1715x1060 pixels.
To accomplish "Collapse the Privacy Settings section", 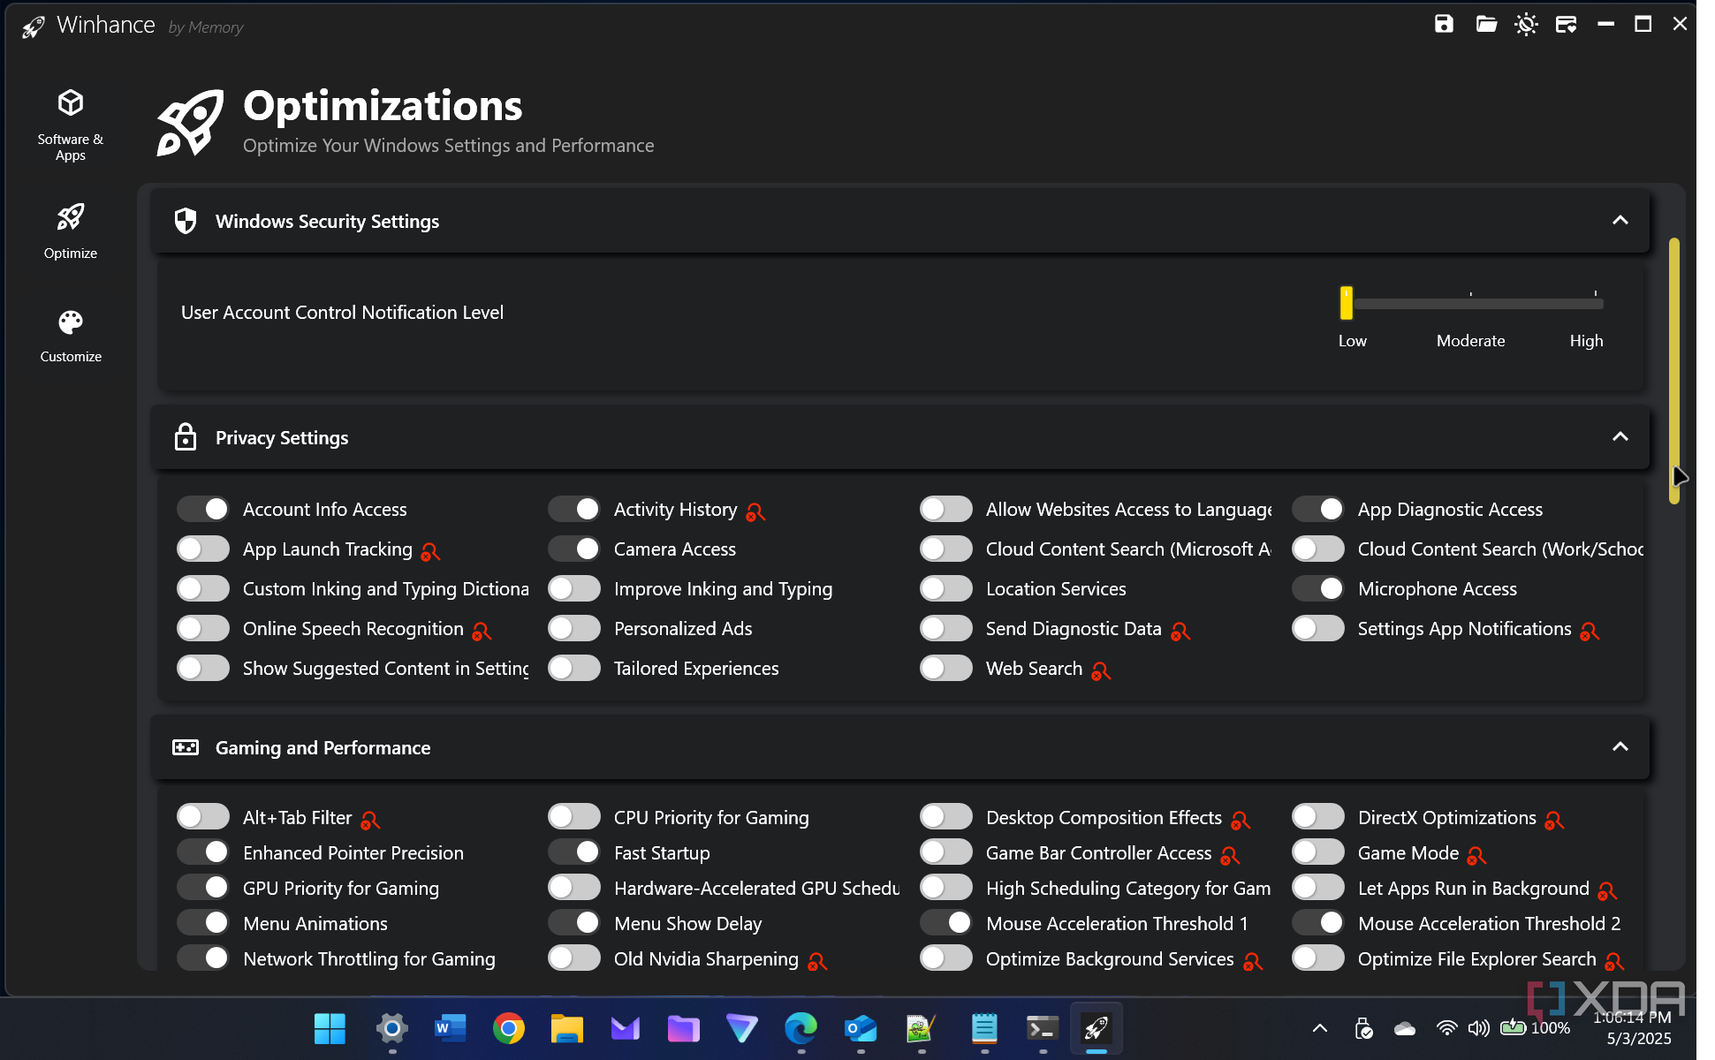I will (x=1620, y=437).
